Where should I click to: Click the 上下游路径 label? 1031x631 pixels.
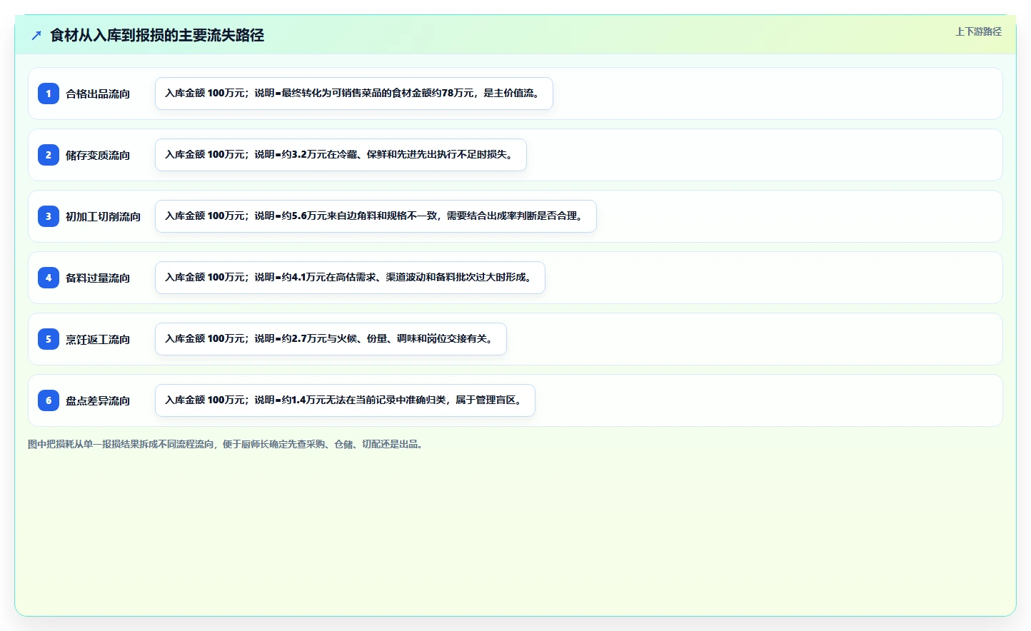[x=978, y=31]
